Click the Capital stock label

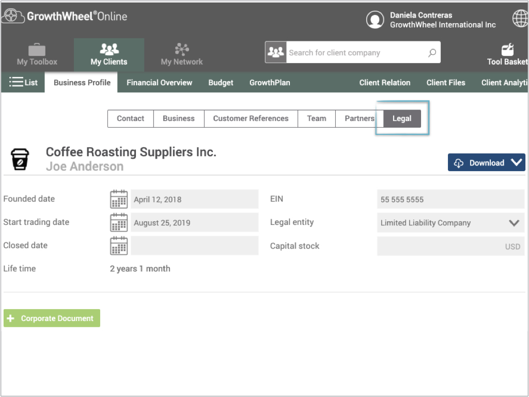coord(294,246)
